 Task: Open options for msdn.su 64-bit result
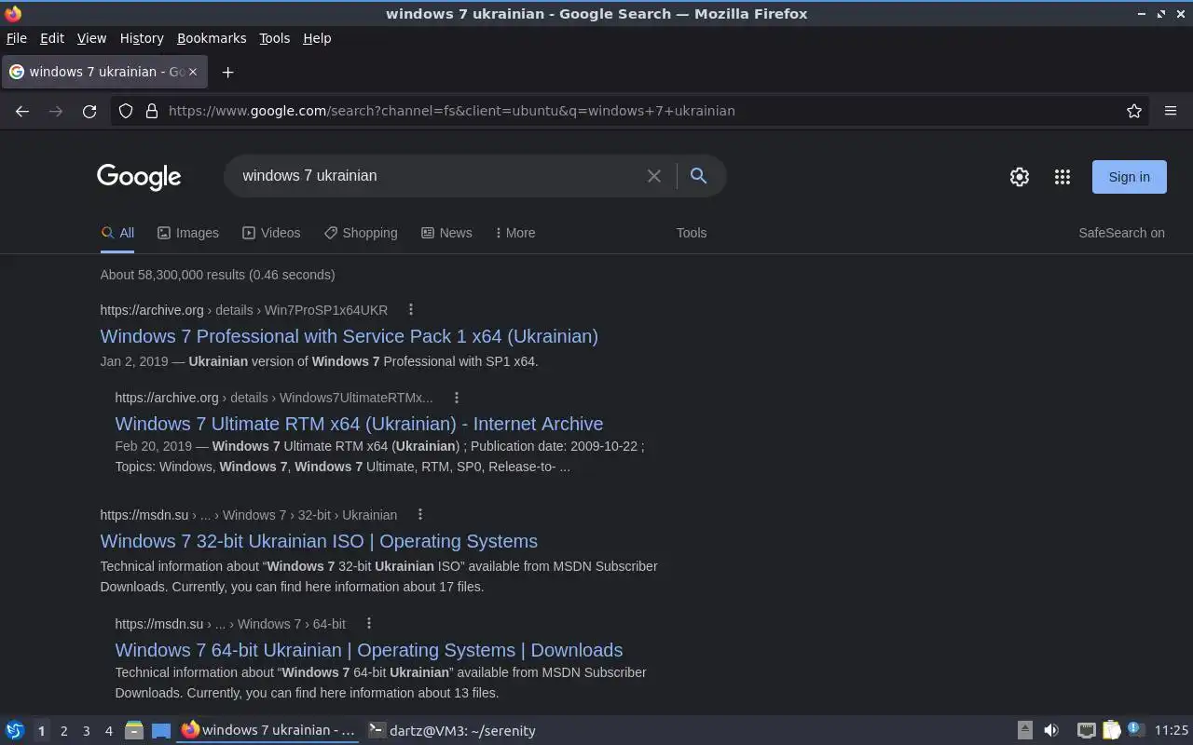[369, 624]
